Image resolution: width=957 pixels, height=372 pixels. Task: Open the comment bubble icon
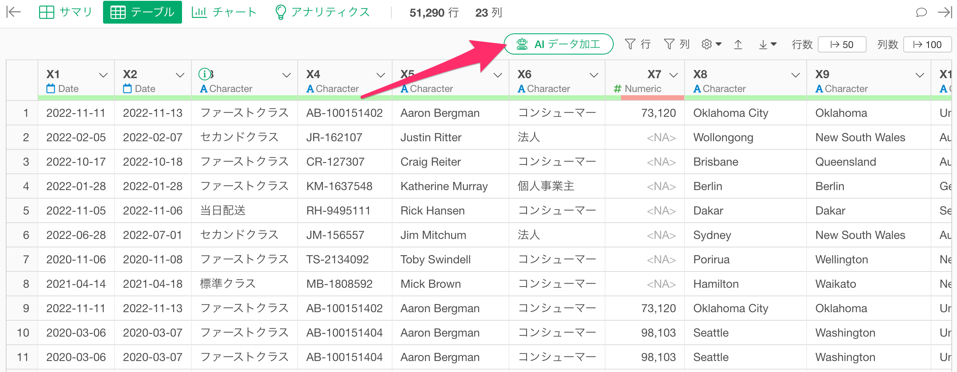(x=921, y=12)
